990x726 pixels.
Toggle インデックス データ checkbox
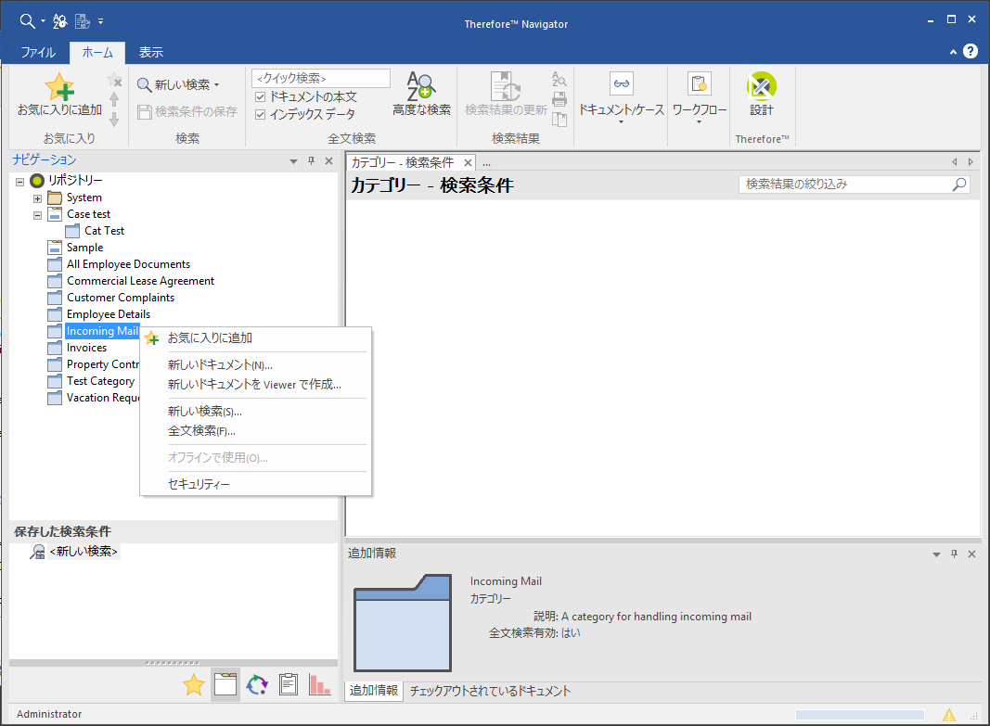(260, 115)
